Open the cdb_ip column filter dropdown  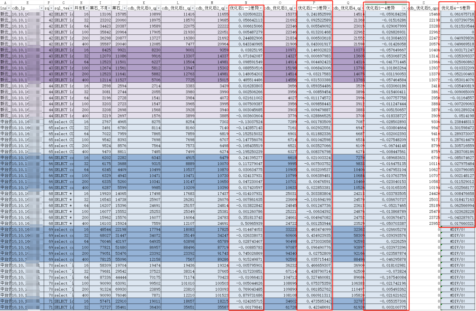[x=41, y=8]
